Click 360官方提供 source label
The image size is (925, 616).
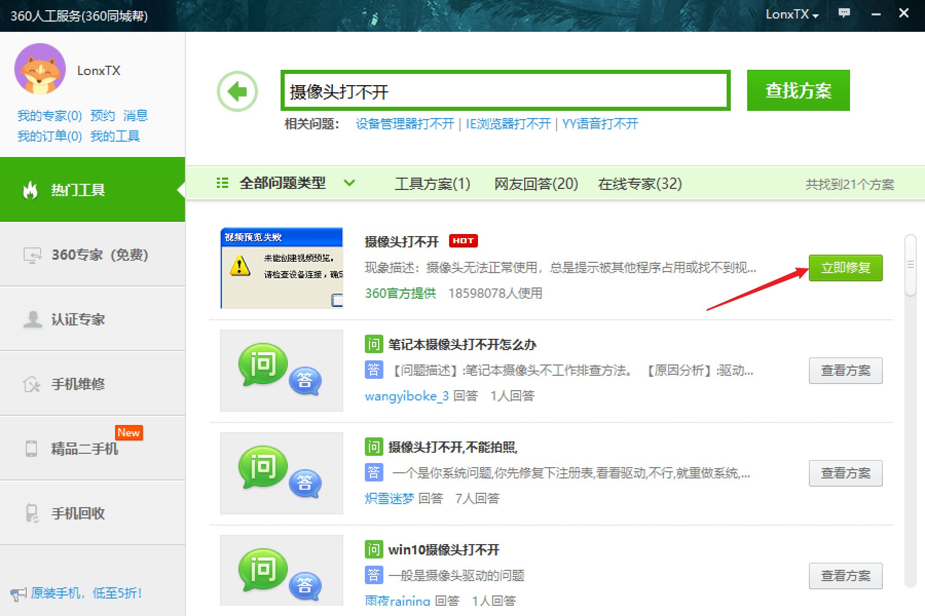tap(400, 293)
